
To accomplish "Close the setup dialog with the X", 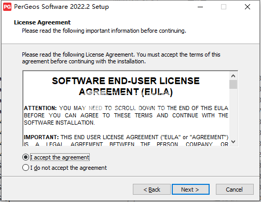I will click(x=248, y=7).
